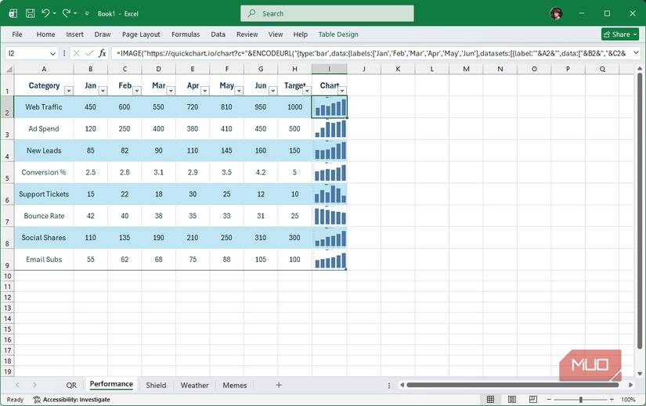Click the Enter checkmark in formula bar
Image resolution: width=646 pixels, height=406 pixels.
click(89, 53)
